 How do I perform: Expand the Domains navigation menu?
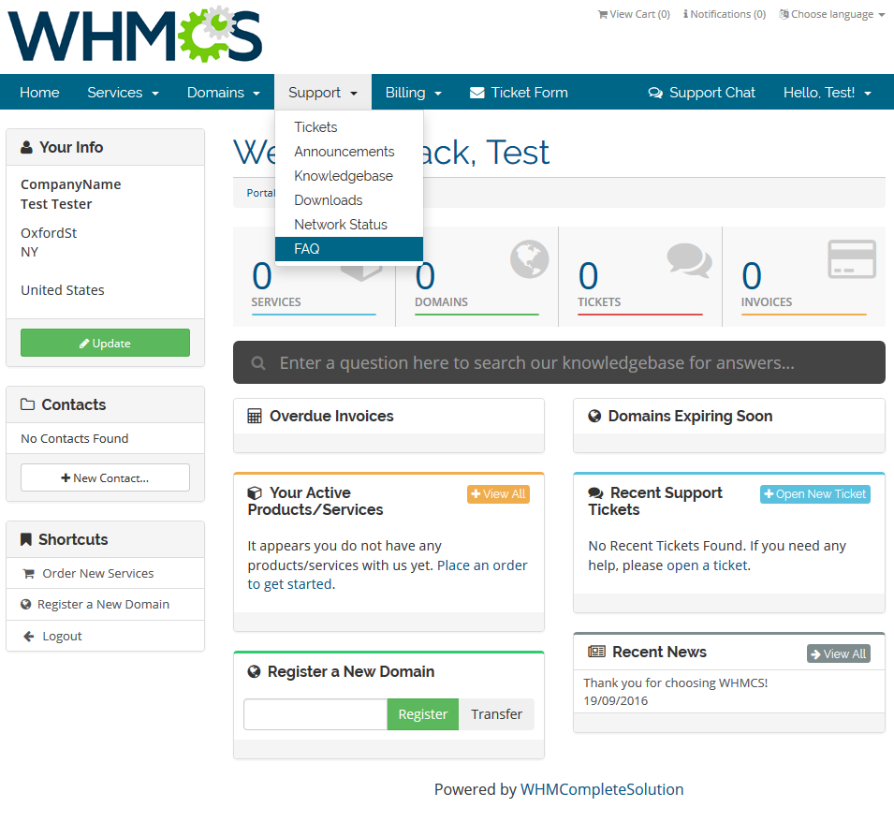coord(223,93)
